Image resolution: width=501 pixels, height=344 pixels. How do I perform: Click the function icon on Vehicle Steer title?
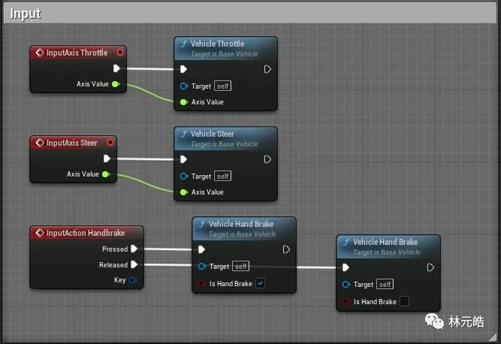point(184,134)
